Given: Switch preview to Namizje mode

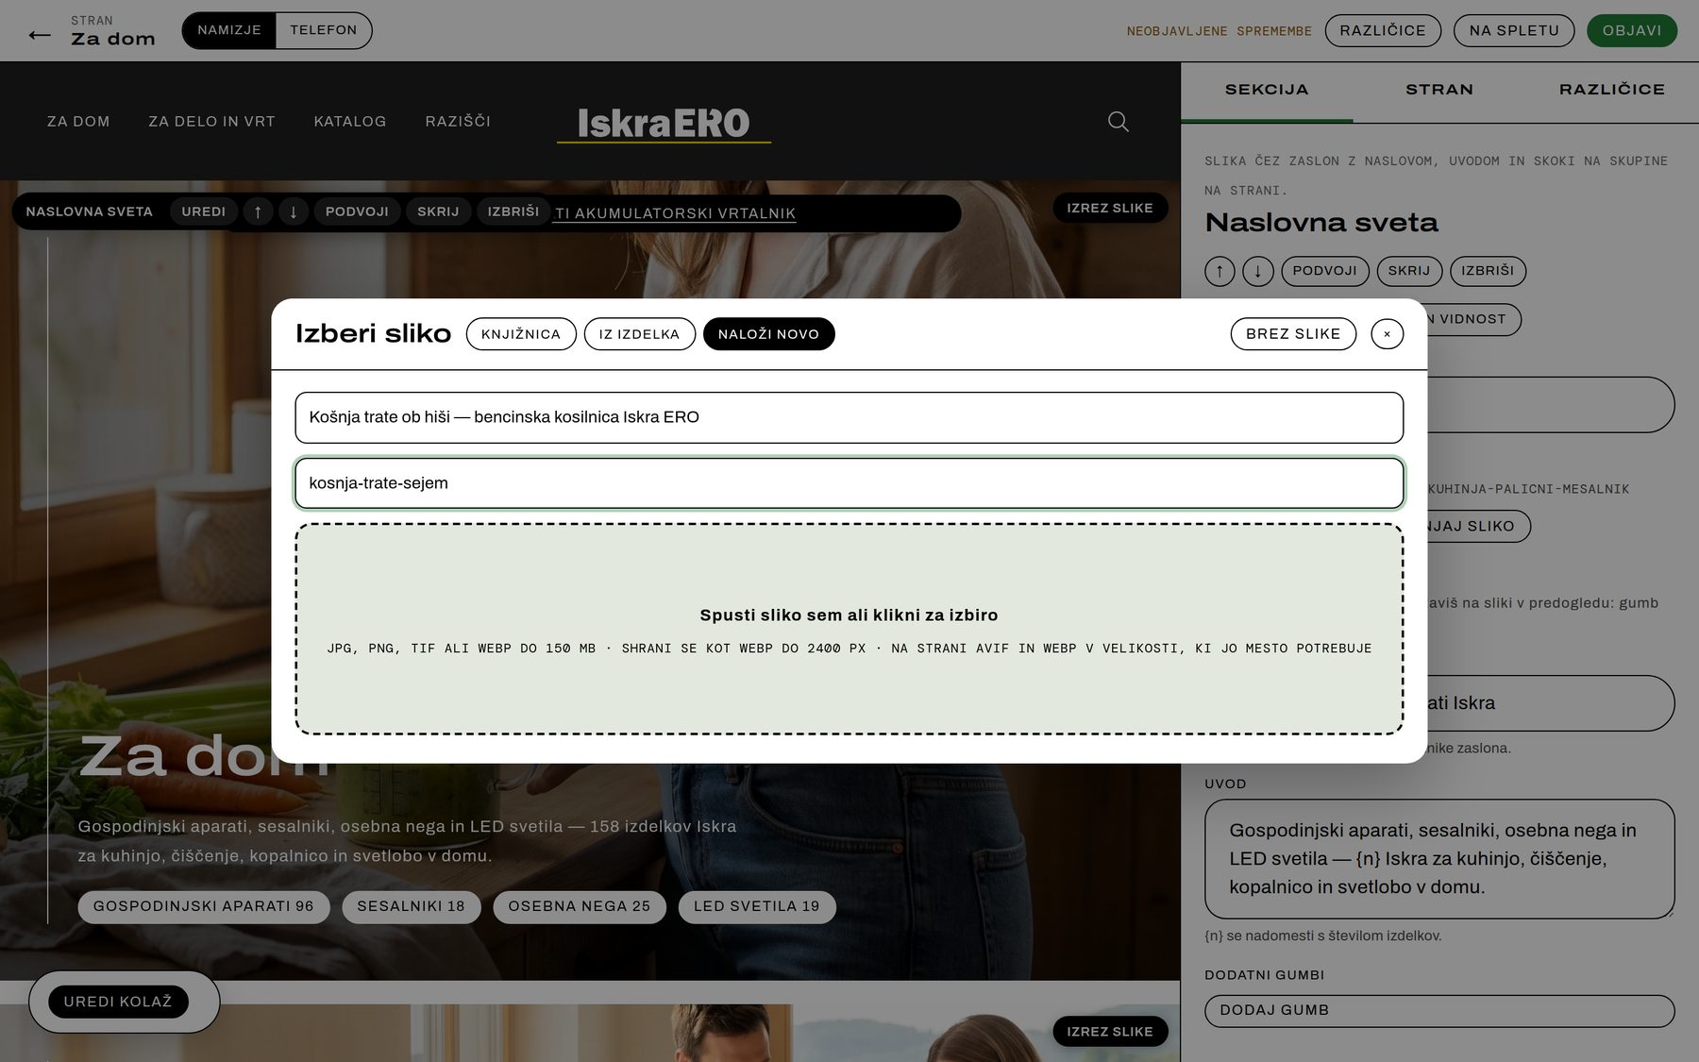Looking at the screenshot, I should coord(229,30).
